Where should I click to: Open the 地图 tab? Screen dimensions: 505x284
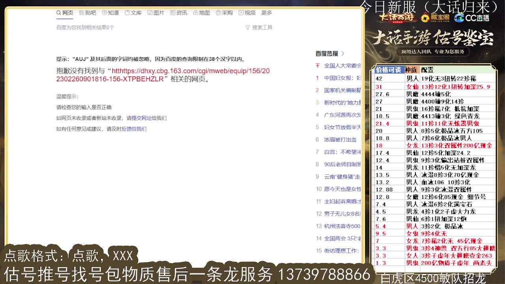tap(202, 13)
